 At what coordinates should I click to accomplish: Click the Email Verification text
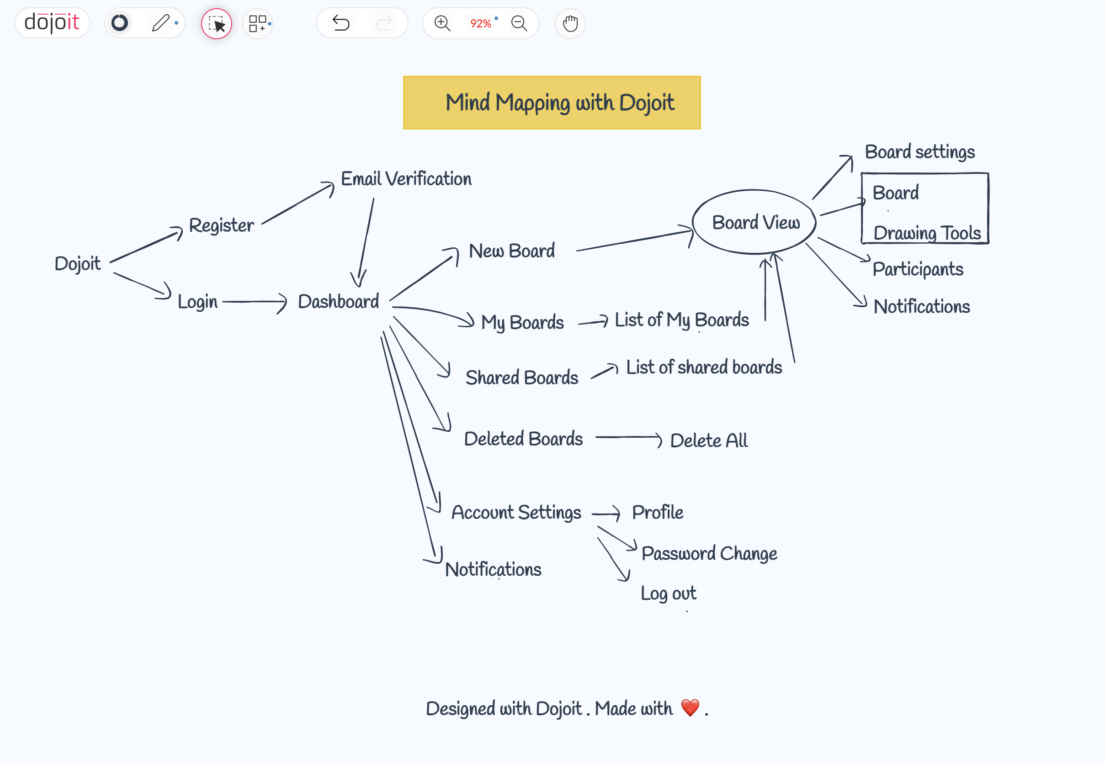coord(406,179)
